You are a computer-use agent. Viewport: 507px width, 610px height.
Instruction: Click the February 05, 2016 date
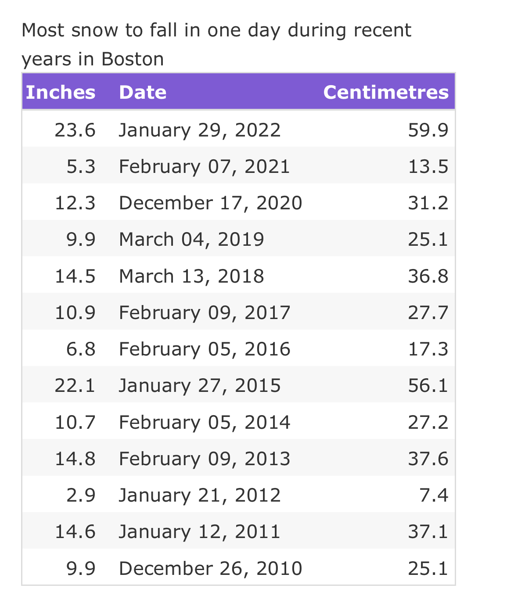pyautogui.click(x=205, y=349)
